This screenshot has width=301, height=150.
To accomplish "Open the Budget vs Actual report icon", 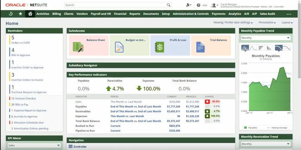I will point(119,47).
